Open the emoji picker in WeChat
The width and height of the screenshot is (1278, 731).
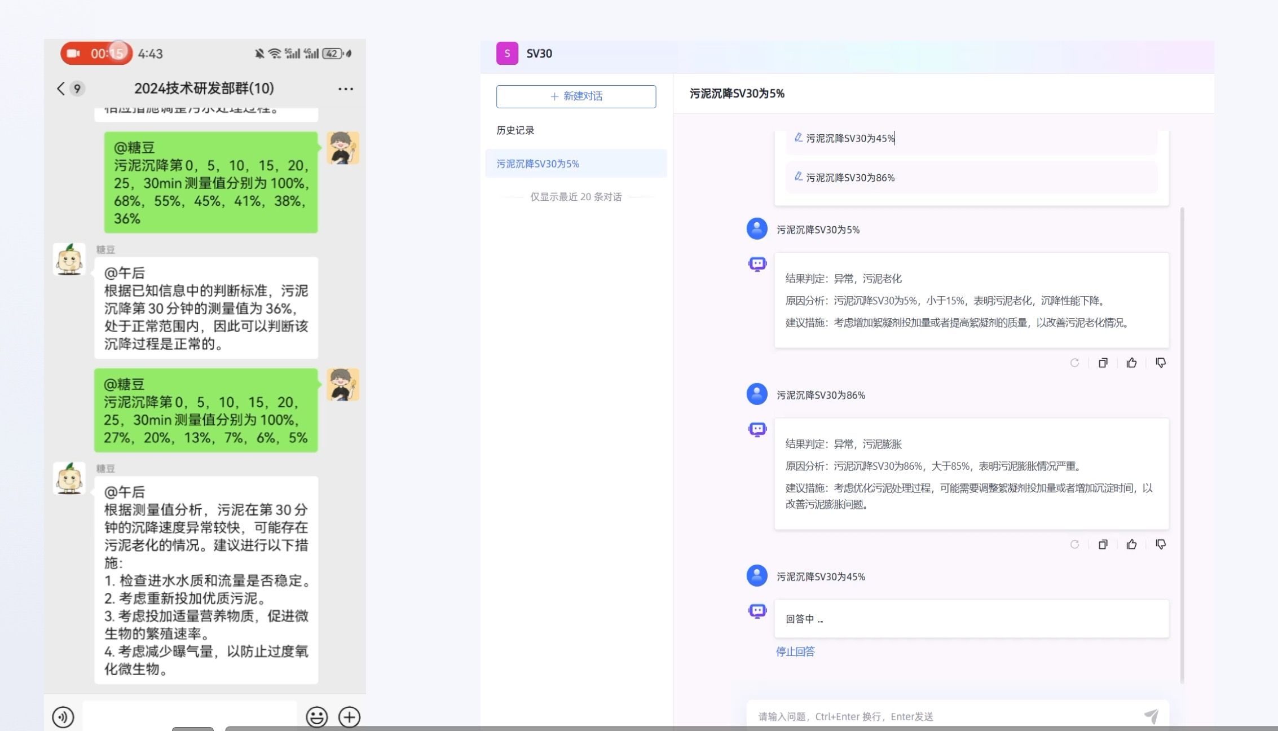(x=316, y=716)
